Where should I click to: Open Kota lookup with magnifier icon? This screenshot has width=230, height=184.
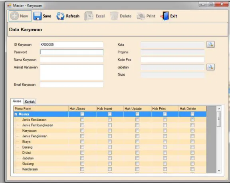click(210, 45)
